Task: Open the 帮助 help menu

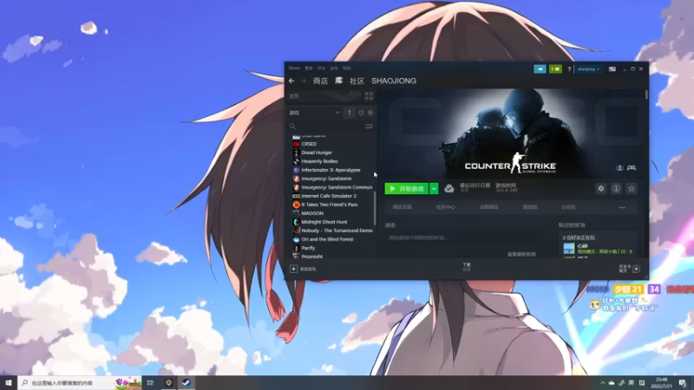Action: click(346, 68)
